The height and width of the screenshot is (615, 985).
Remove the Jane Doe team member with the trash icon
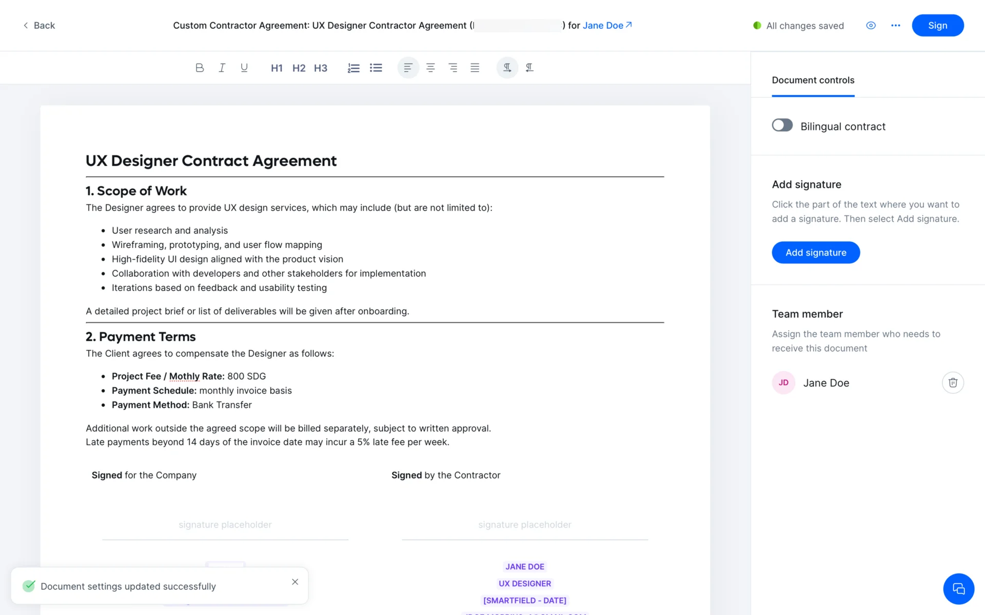[x=953, y=383]
